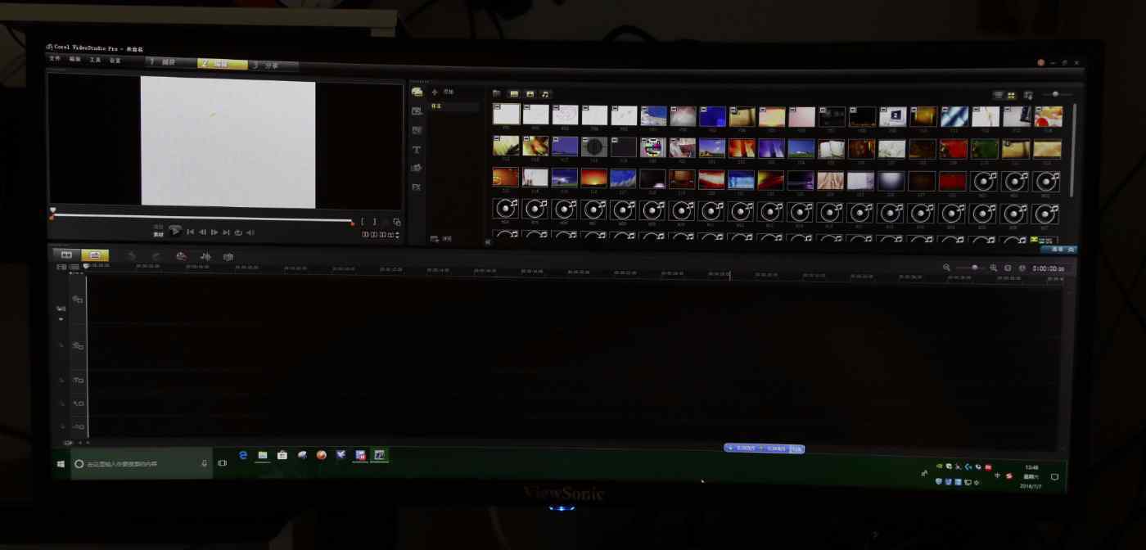Click the Undo arrow in timeline toolbar
Image resolution: width=1146 pixels, height=550 pixels.
point(132,256)
